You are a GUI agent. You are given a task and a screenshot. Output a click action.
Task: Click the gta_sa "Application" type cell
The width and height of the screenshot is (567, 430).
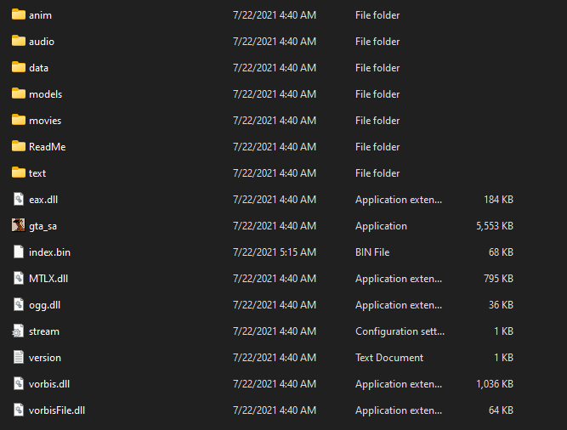pyautogui.click(x=381, y=226)
